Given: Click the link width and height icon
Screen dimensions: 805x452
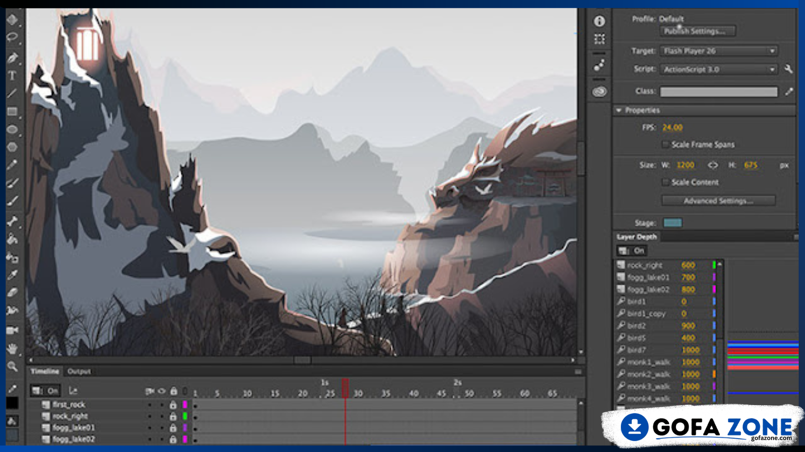Looking at the screenshot, I should (x=713, y=165).
